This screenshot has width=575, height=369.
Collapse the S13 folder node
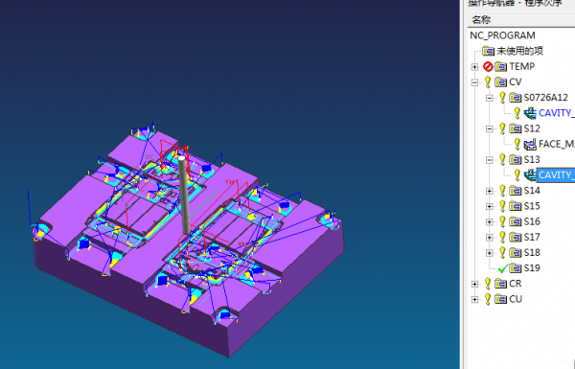[490, 160]
